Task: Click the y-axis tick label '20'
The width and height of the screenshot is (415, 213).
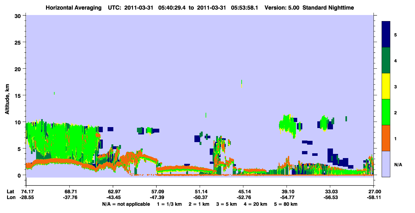Action: (19, 69)
